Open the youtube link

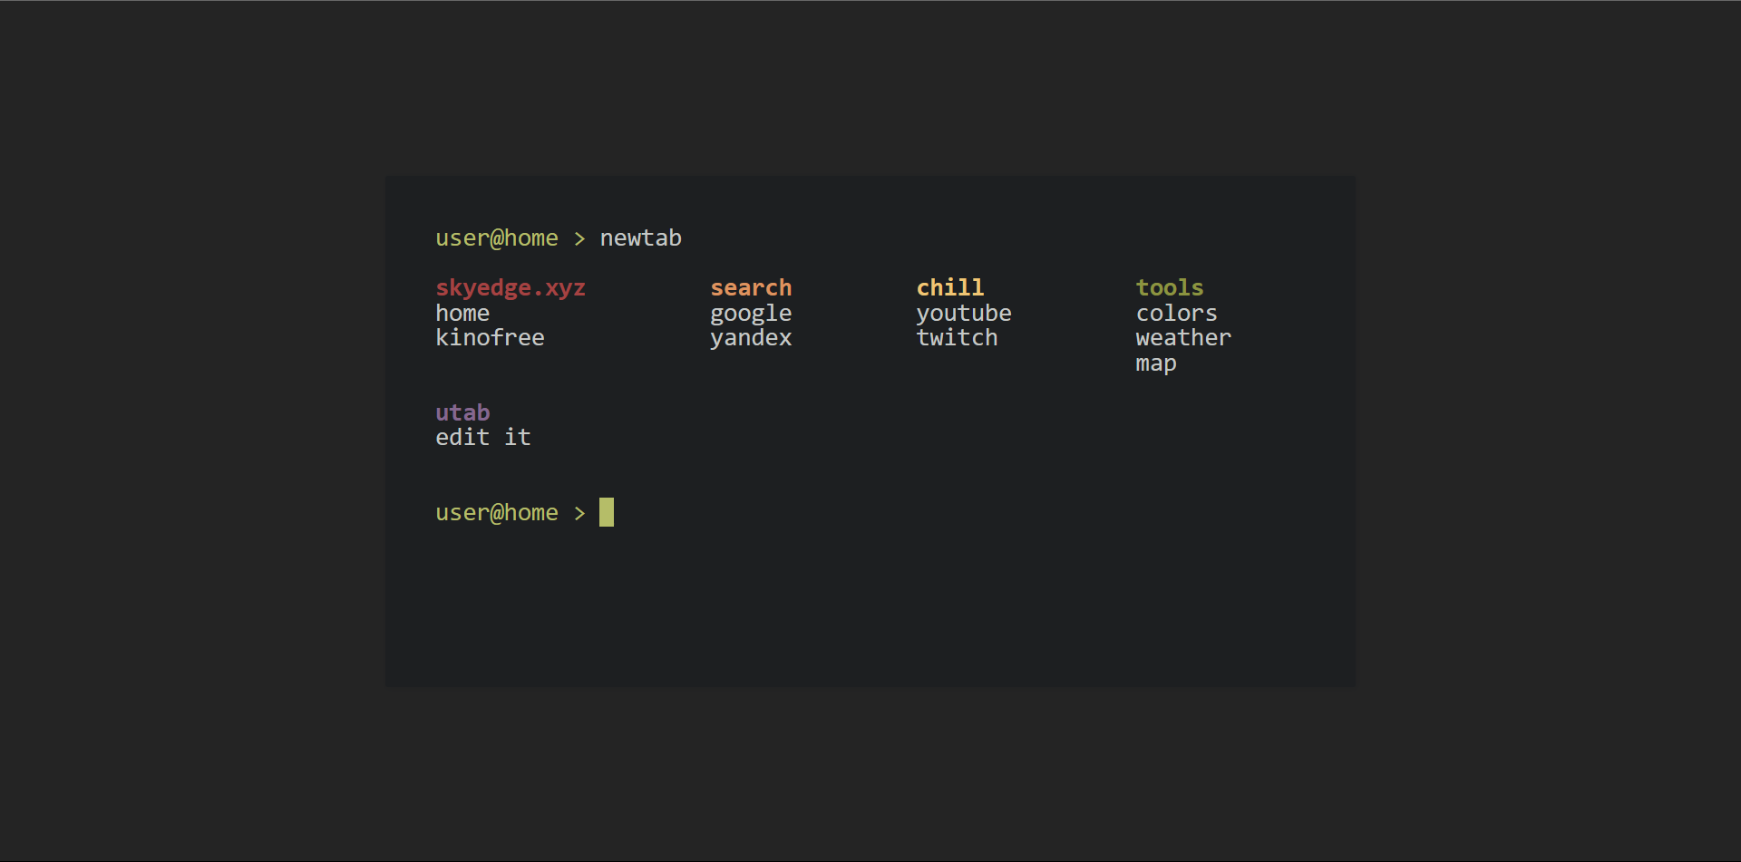(x=964, y=314)
